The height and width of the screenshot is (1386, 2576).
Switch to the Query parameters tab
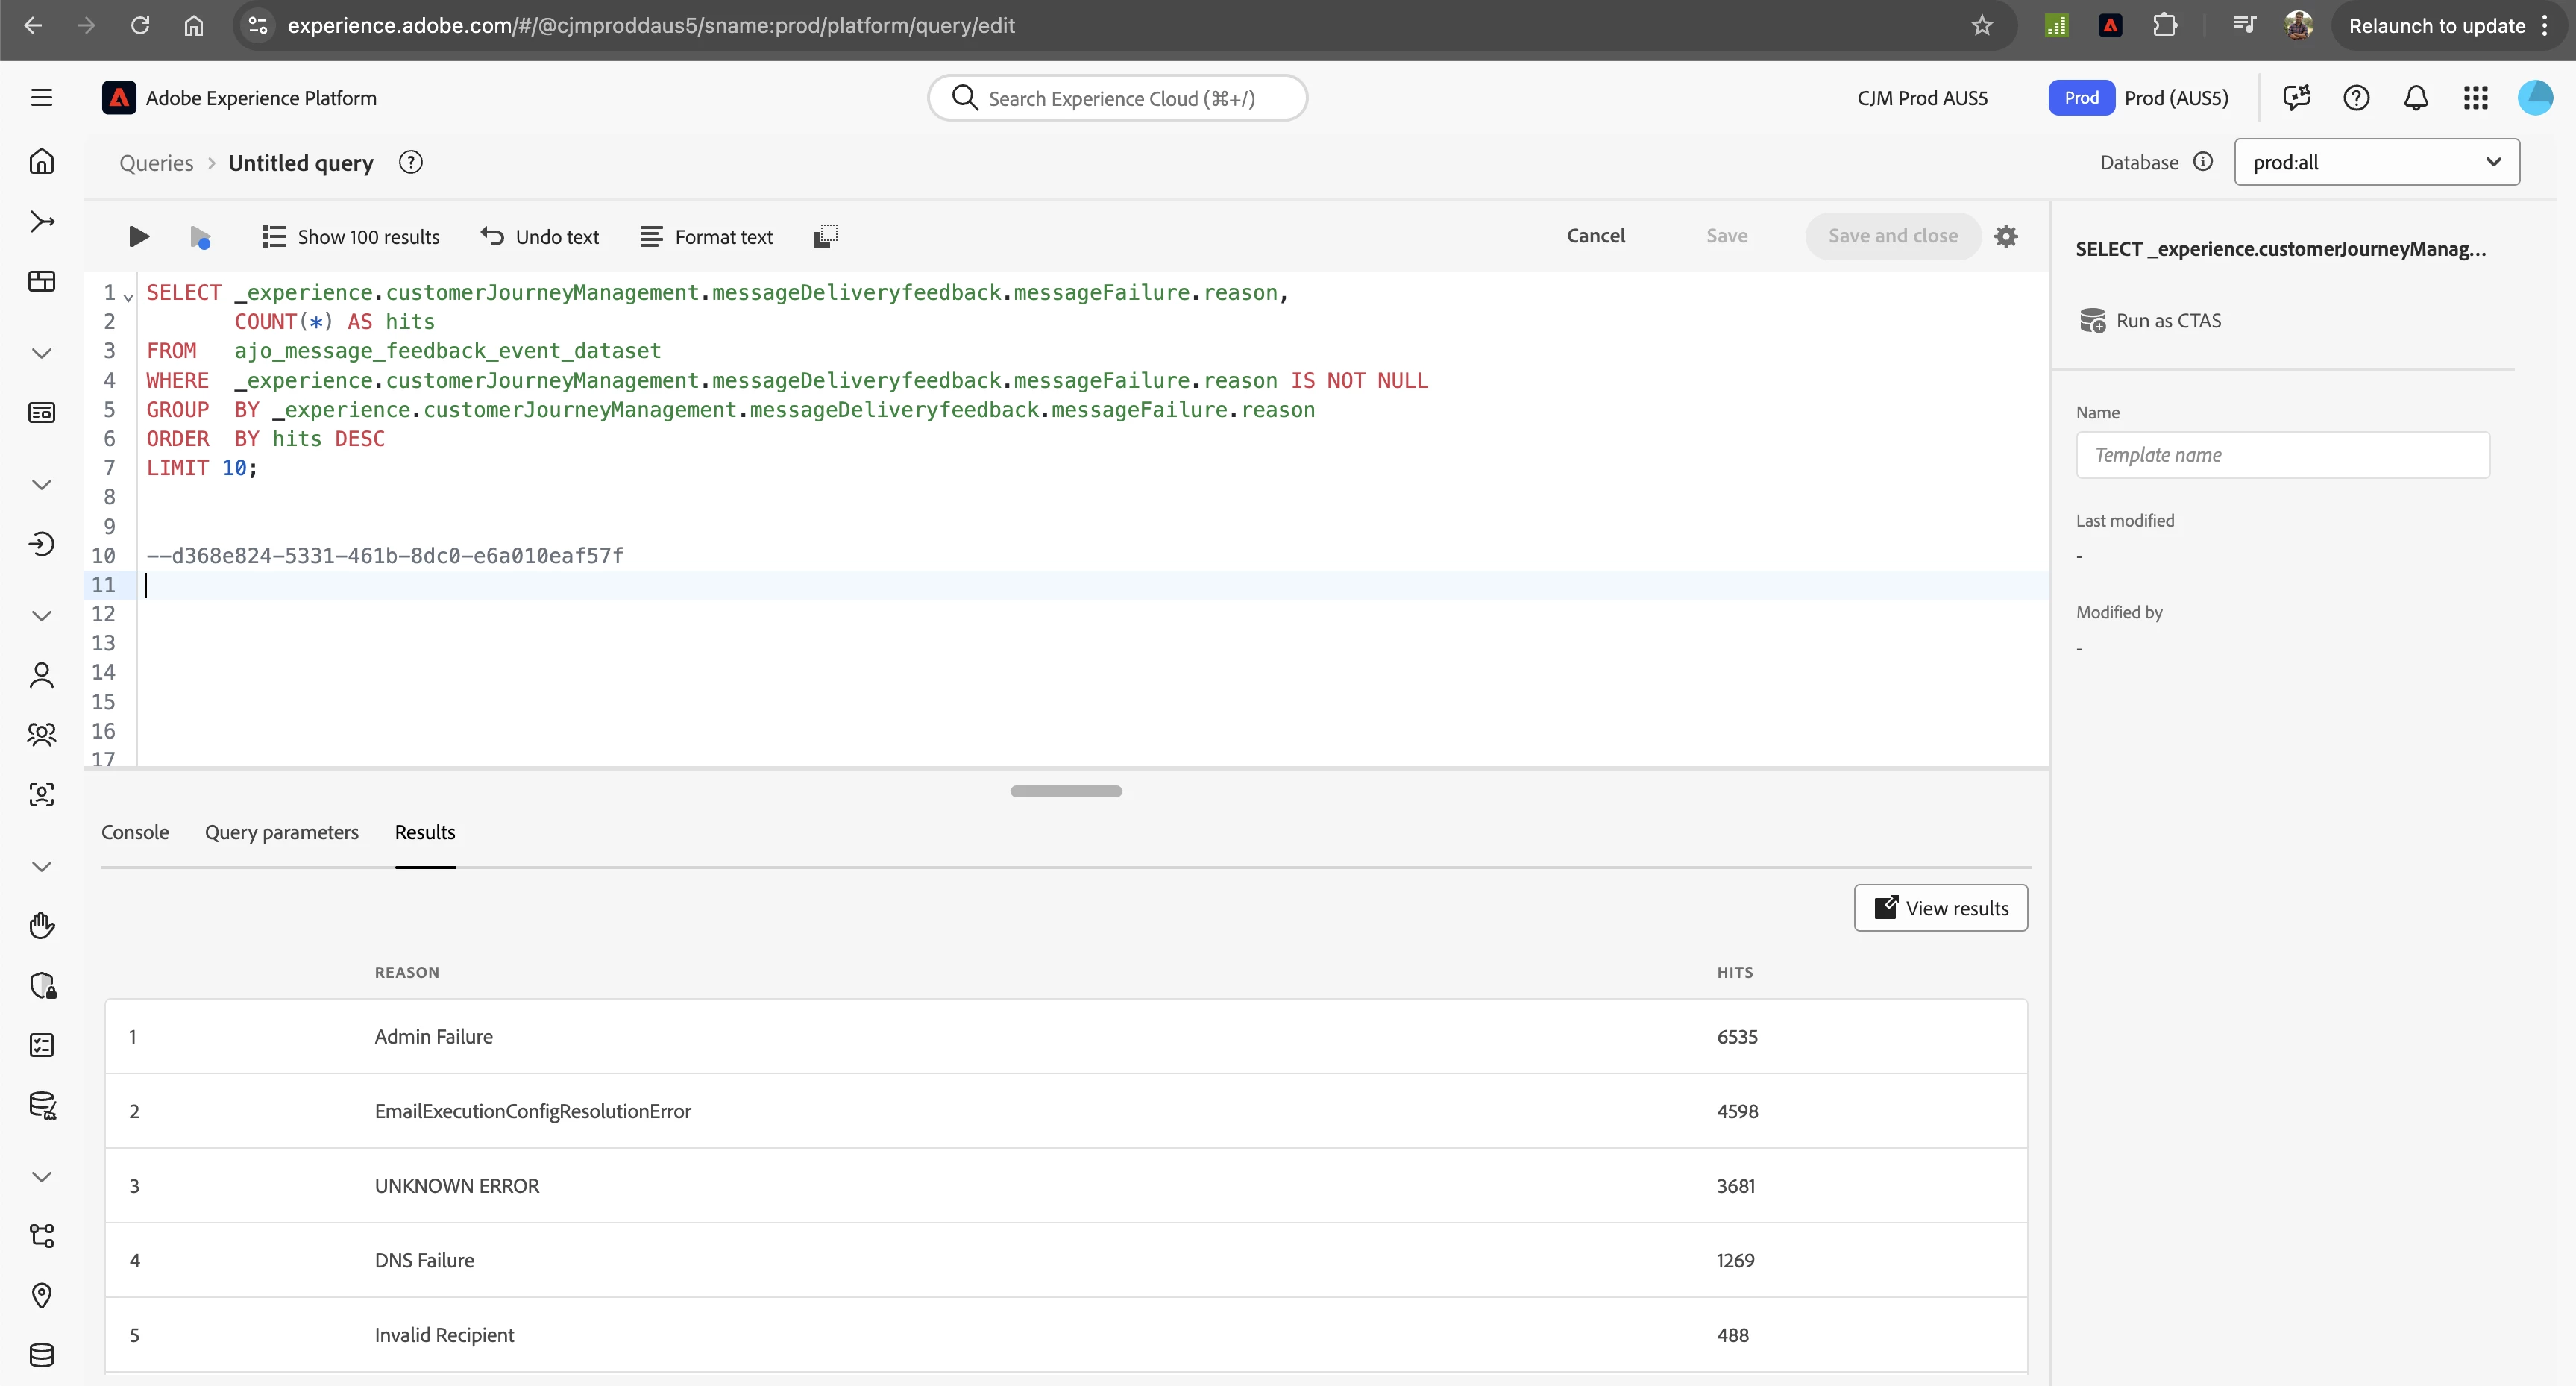point(281,832)
